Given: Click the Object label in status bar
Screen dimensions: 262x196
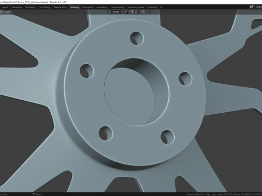Looking at the screenshot, I should [38, 194].
